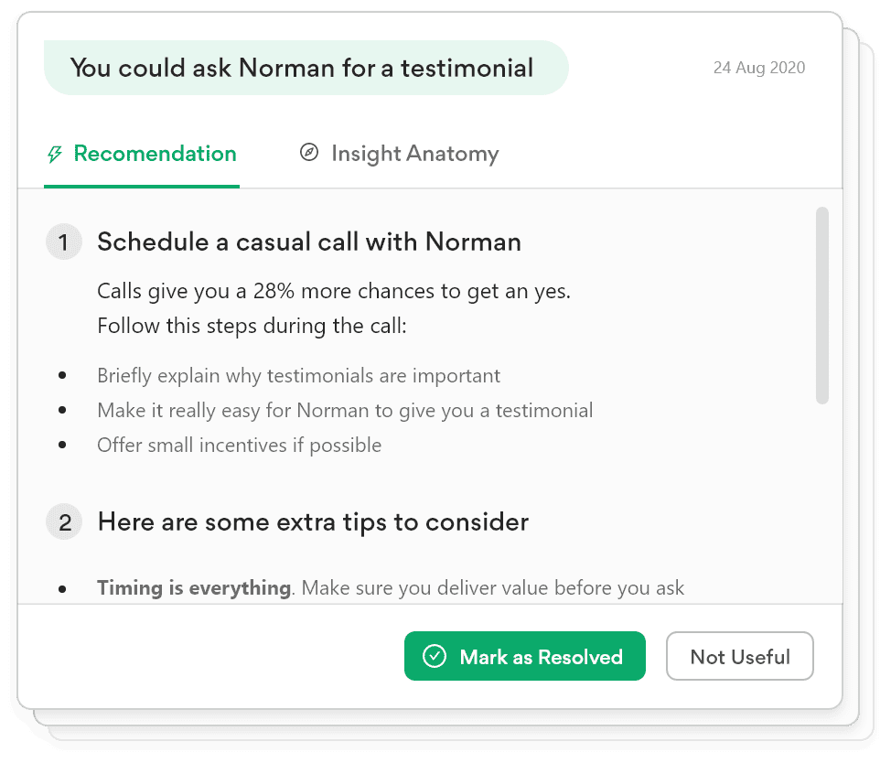Click the step 1 number badge

(x=63, y=242)
